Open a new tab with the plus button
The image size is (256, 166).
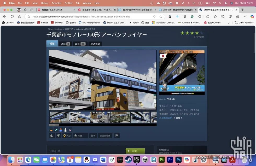242,10
